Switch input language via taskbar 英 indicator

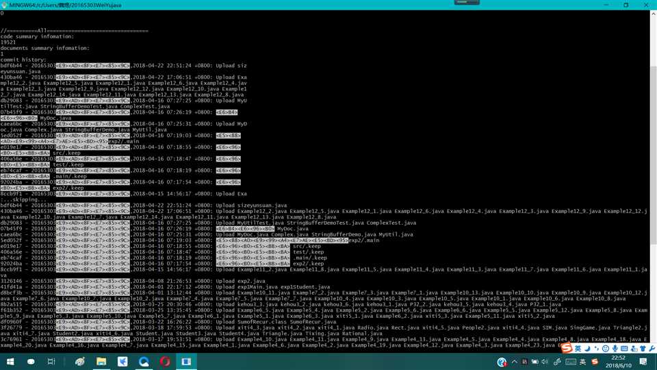(582, 362)
